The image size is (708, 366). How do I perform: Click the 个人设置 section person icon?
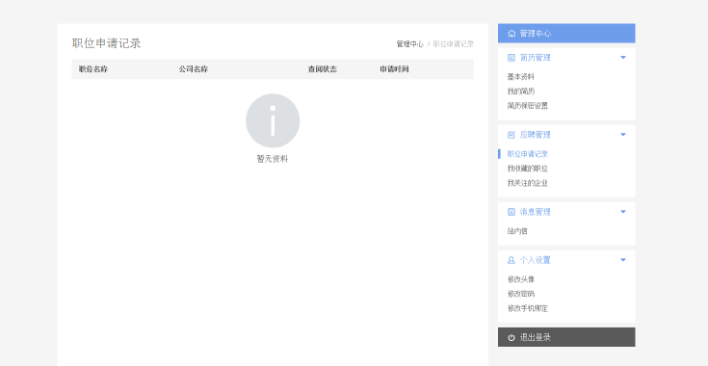511,260
